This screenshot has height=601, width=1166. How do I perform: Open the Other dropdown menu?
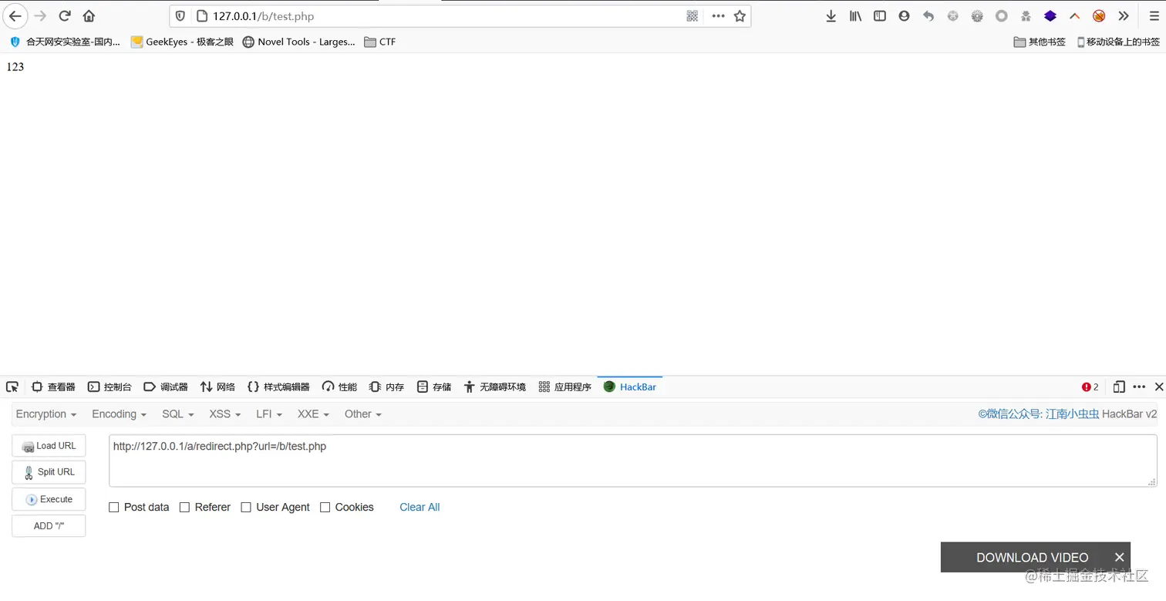[x=362, y=414]
